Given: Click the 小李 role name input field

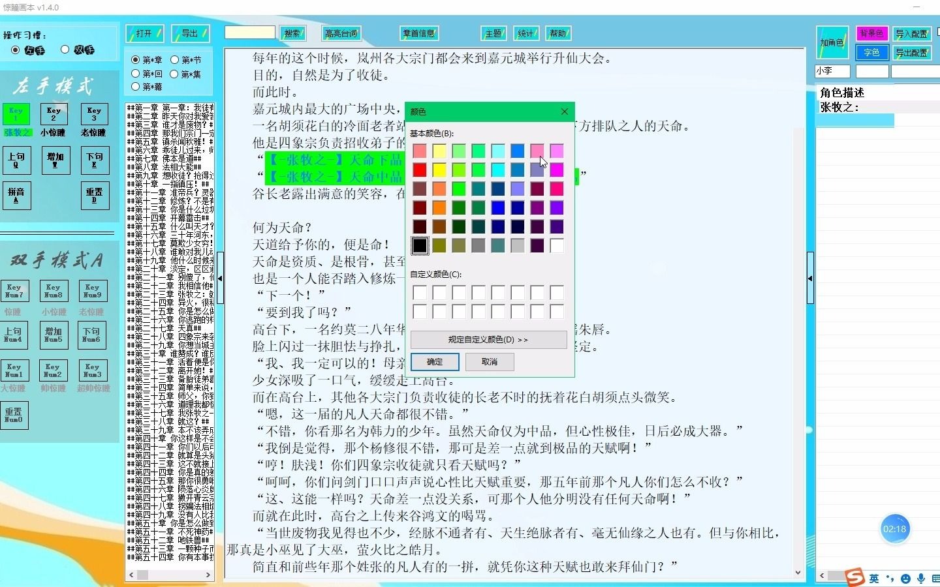Looking at the screenshot, I should (x=832, y=70).
